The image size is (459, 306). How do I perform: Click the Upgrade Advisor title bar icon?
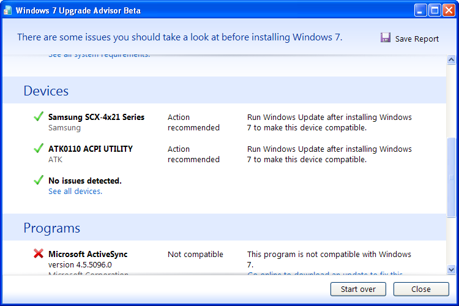click(7, 10)
